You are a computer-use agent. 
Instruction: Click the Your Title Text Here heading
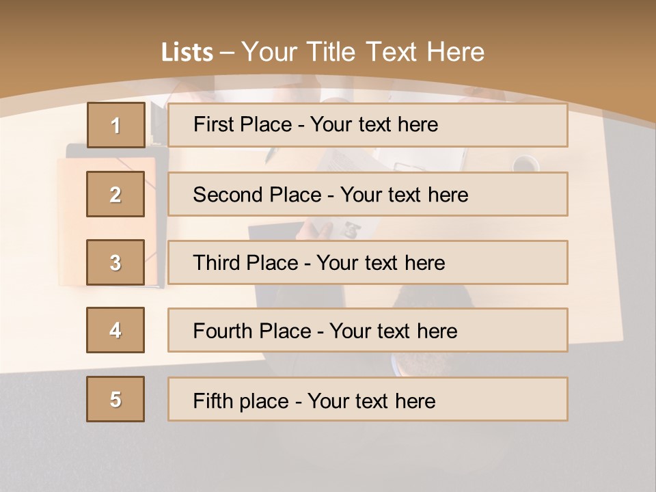(x=363, y=52)
